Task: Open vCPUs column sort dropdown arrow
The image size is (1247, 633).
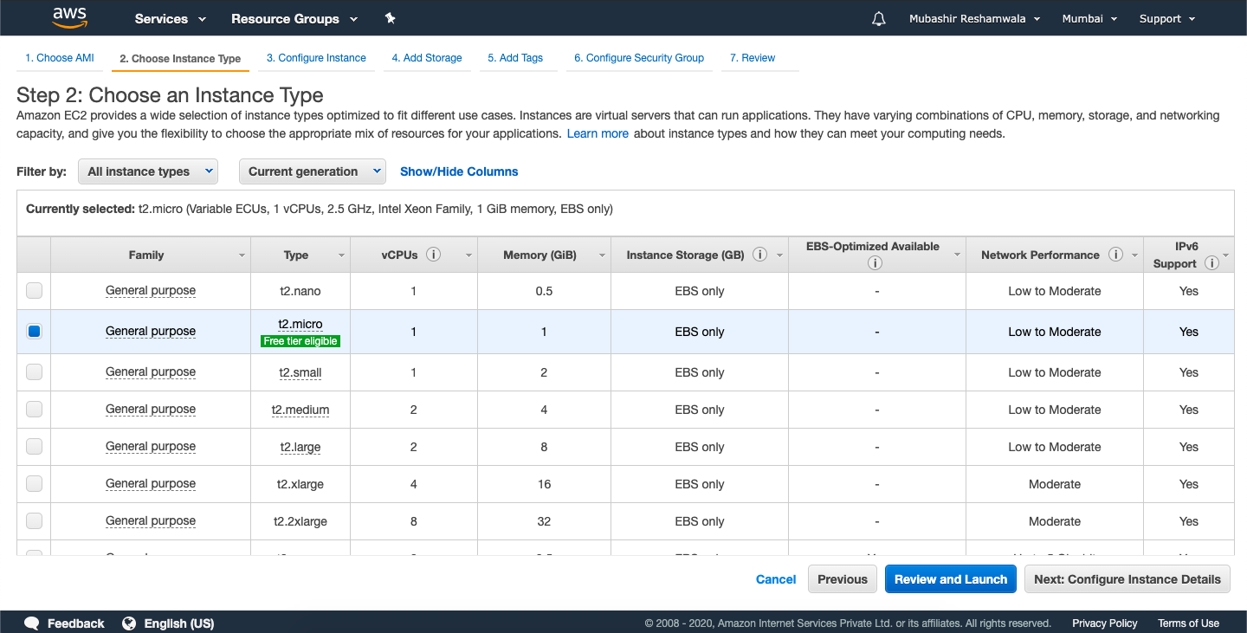Action: coord(468,255)
